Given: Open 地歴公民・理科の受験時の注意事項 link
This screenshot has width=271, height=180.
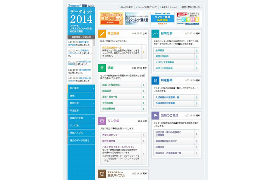Looking at the screenshot, I should 169,134.
